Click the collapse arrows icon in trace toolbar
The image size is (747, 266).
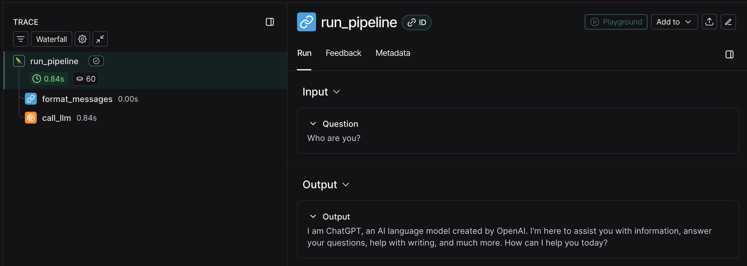pyautogui.click(x=100, y=39)
